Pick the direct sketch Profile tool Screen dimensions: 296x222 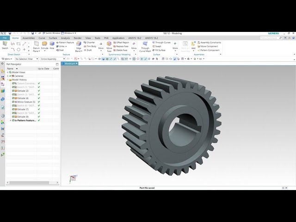12,44
